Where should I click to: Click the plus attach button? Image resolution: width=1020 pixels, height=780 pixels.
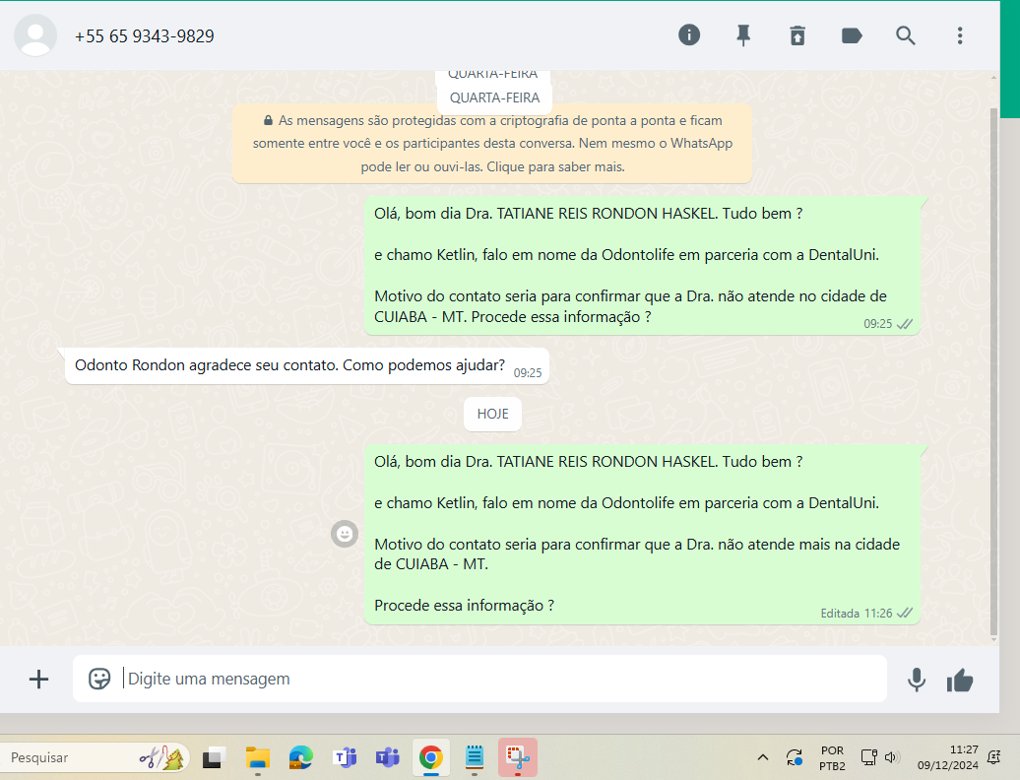tap(39, 680)
